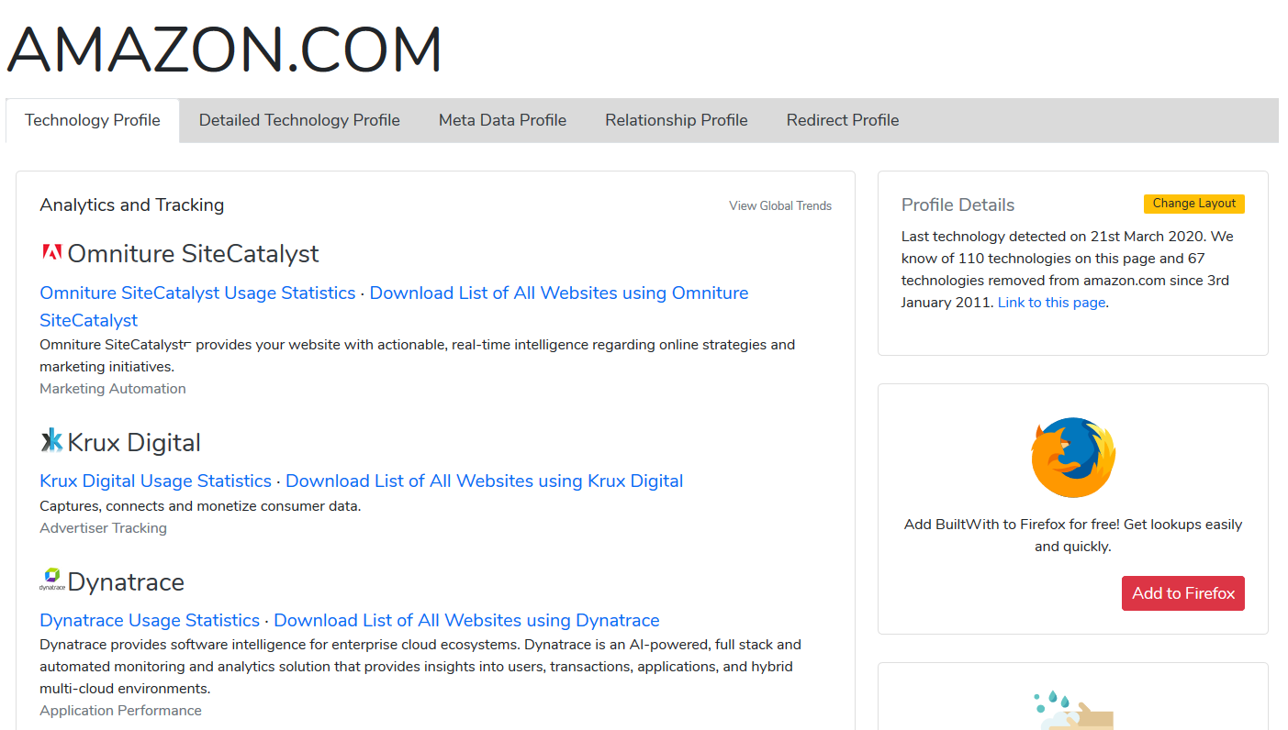Switch to the Relationship Profile tab
This screenshot has width=1288, height=730.
tap(677, 120)
